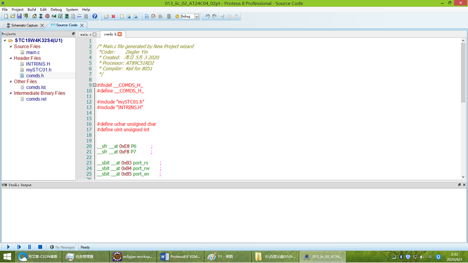Viewport: 468px width, 263px height.
Task: Open the Home page icon
Action: [x=35, y=17]
